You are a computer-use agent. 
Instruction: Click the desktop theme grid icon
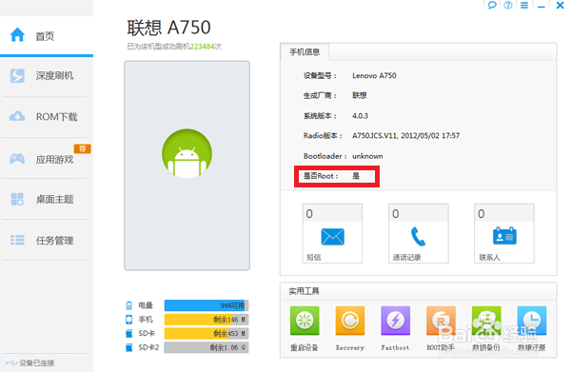[x=17, y=199]
